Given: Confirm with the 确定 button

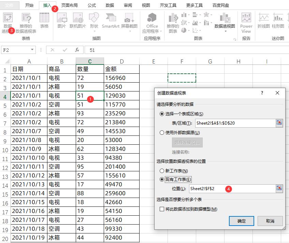Looking at the screenshot, I should (241, 221).
